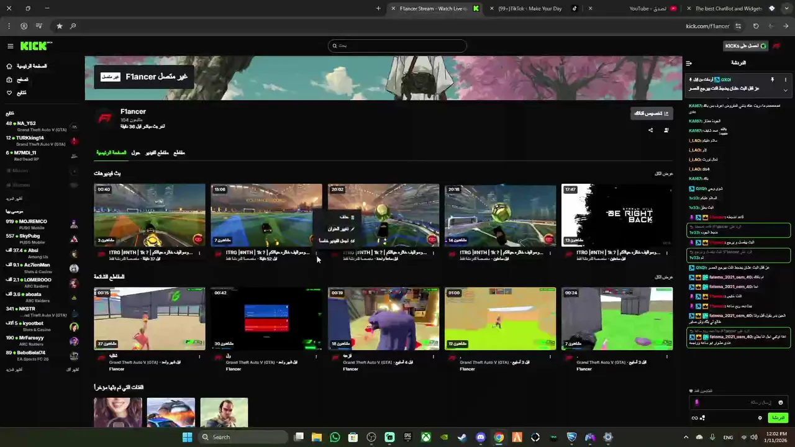Open options for the 15:06 video

316,253
